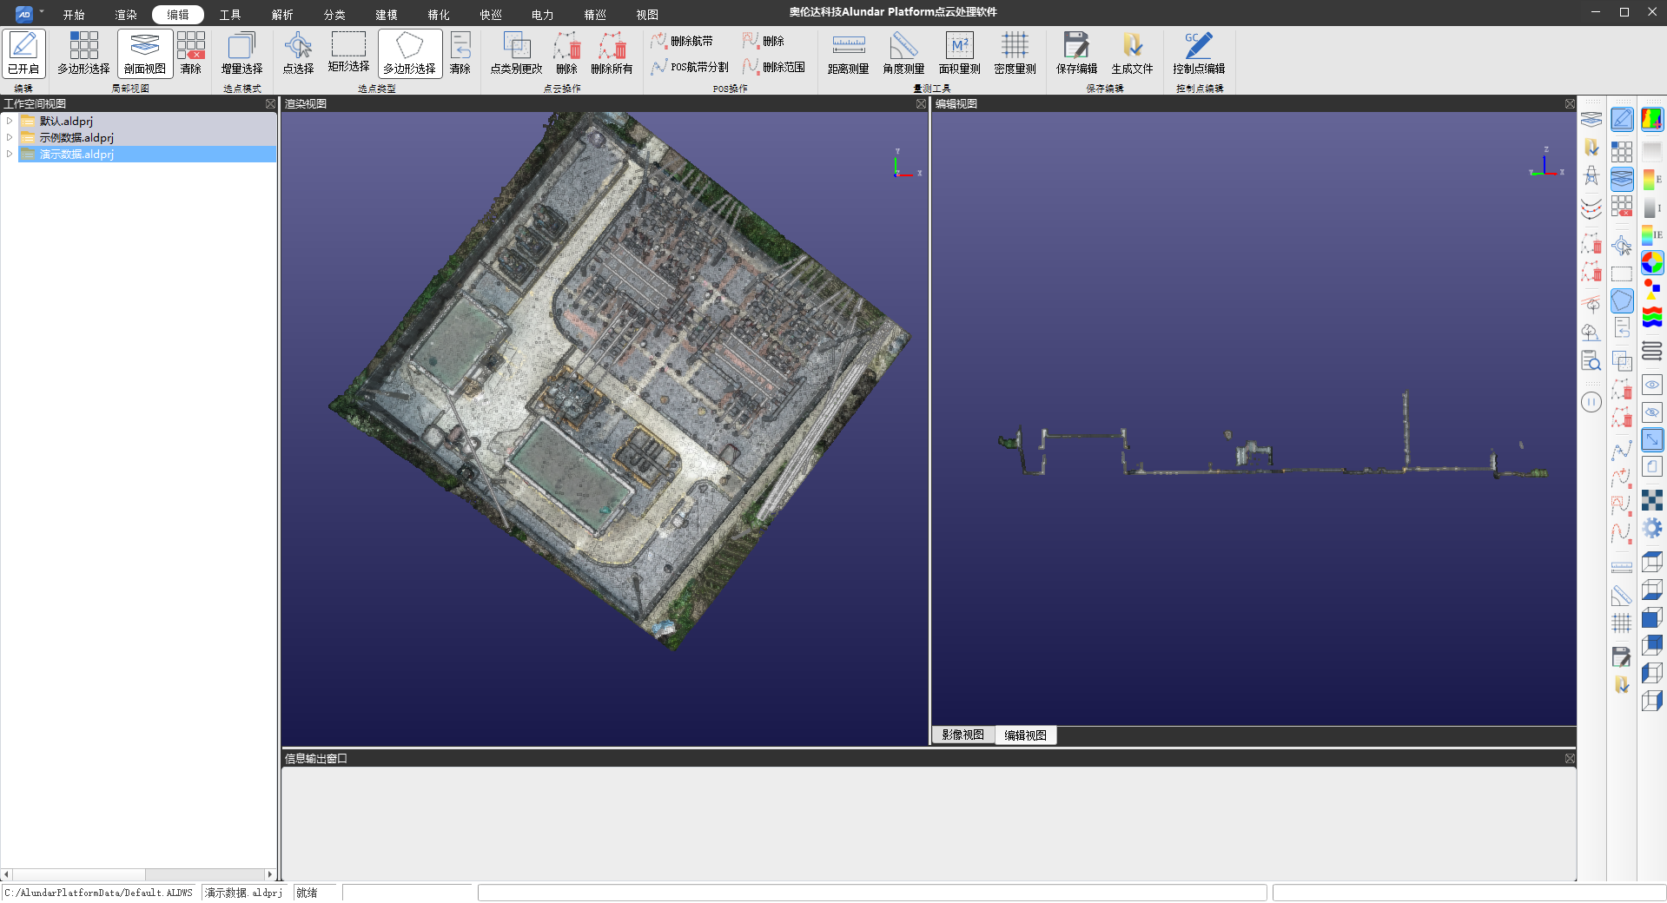Click 清除 in the 局部视图 group

pyautogui.click(x=190, y=54)
